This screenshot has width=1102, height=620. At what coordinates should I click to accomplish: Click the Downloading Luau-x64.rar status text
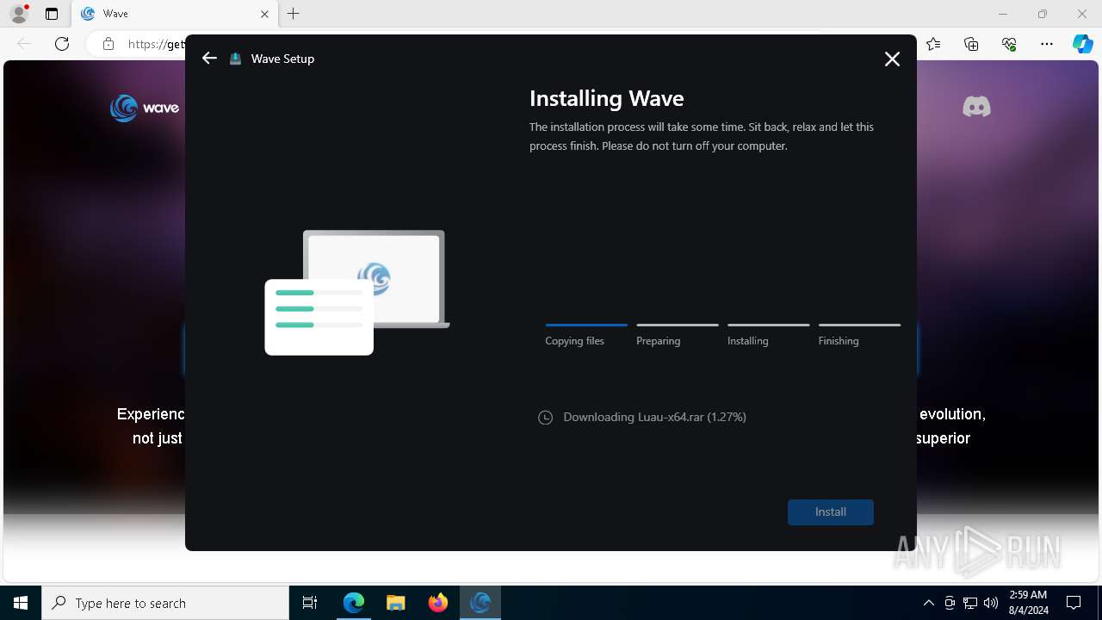(654, 417)
